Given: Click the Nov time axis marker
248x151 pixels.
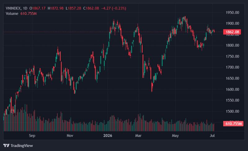Looking at the screenshot, I should pyautogui.click(x=70, y=136).
